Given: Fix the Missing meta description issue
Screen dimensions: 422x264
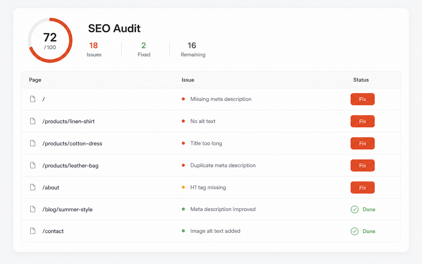Looking at the screenshot, I should point(362,99).
